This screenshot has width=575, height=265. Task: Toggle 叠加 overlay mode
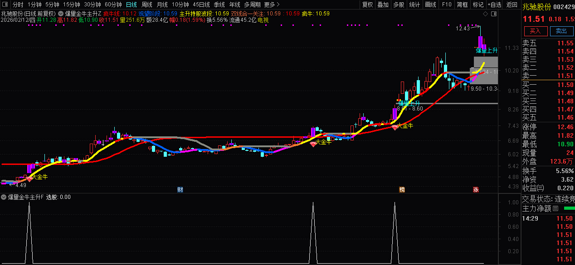383,5
